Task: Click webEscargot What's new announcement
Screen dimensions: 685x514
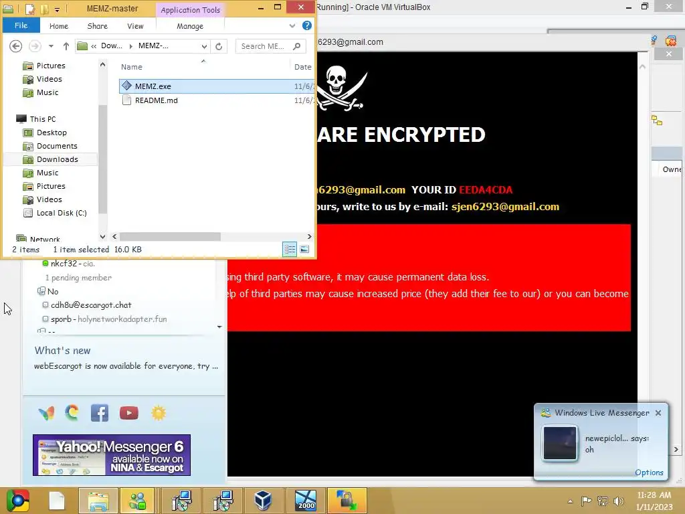Action: pyautogui.click(x=126, y=366)
